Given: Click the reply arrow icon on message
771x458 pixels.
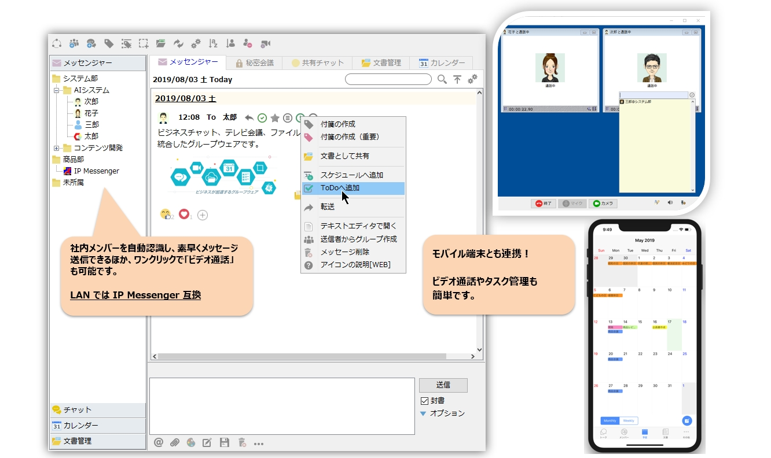Looking at the screenshot, I should coord(249,118).
